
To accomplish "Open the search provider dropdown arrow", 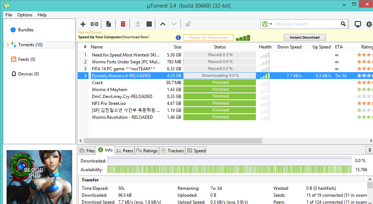I will pos(271,24).
